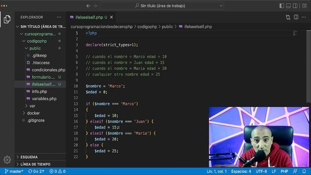311x175 pixels.
Task: Click 'declare(strict_types=1);' code line
Action: coord(112,45)
